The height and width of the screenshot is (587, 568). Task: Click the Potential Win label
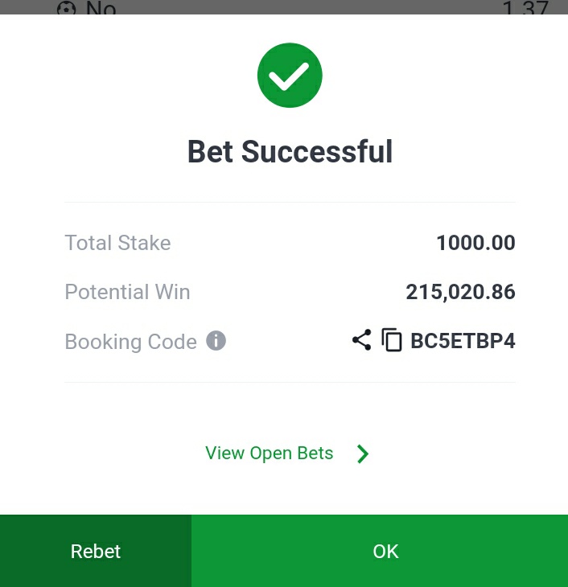point(127,292)
